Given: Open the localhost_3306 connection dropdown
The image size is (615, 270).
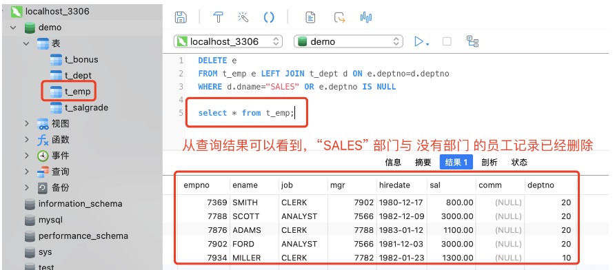Looking at the screenshot, I should pyautogui.click(x=228, y=41).
